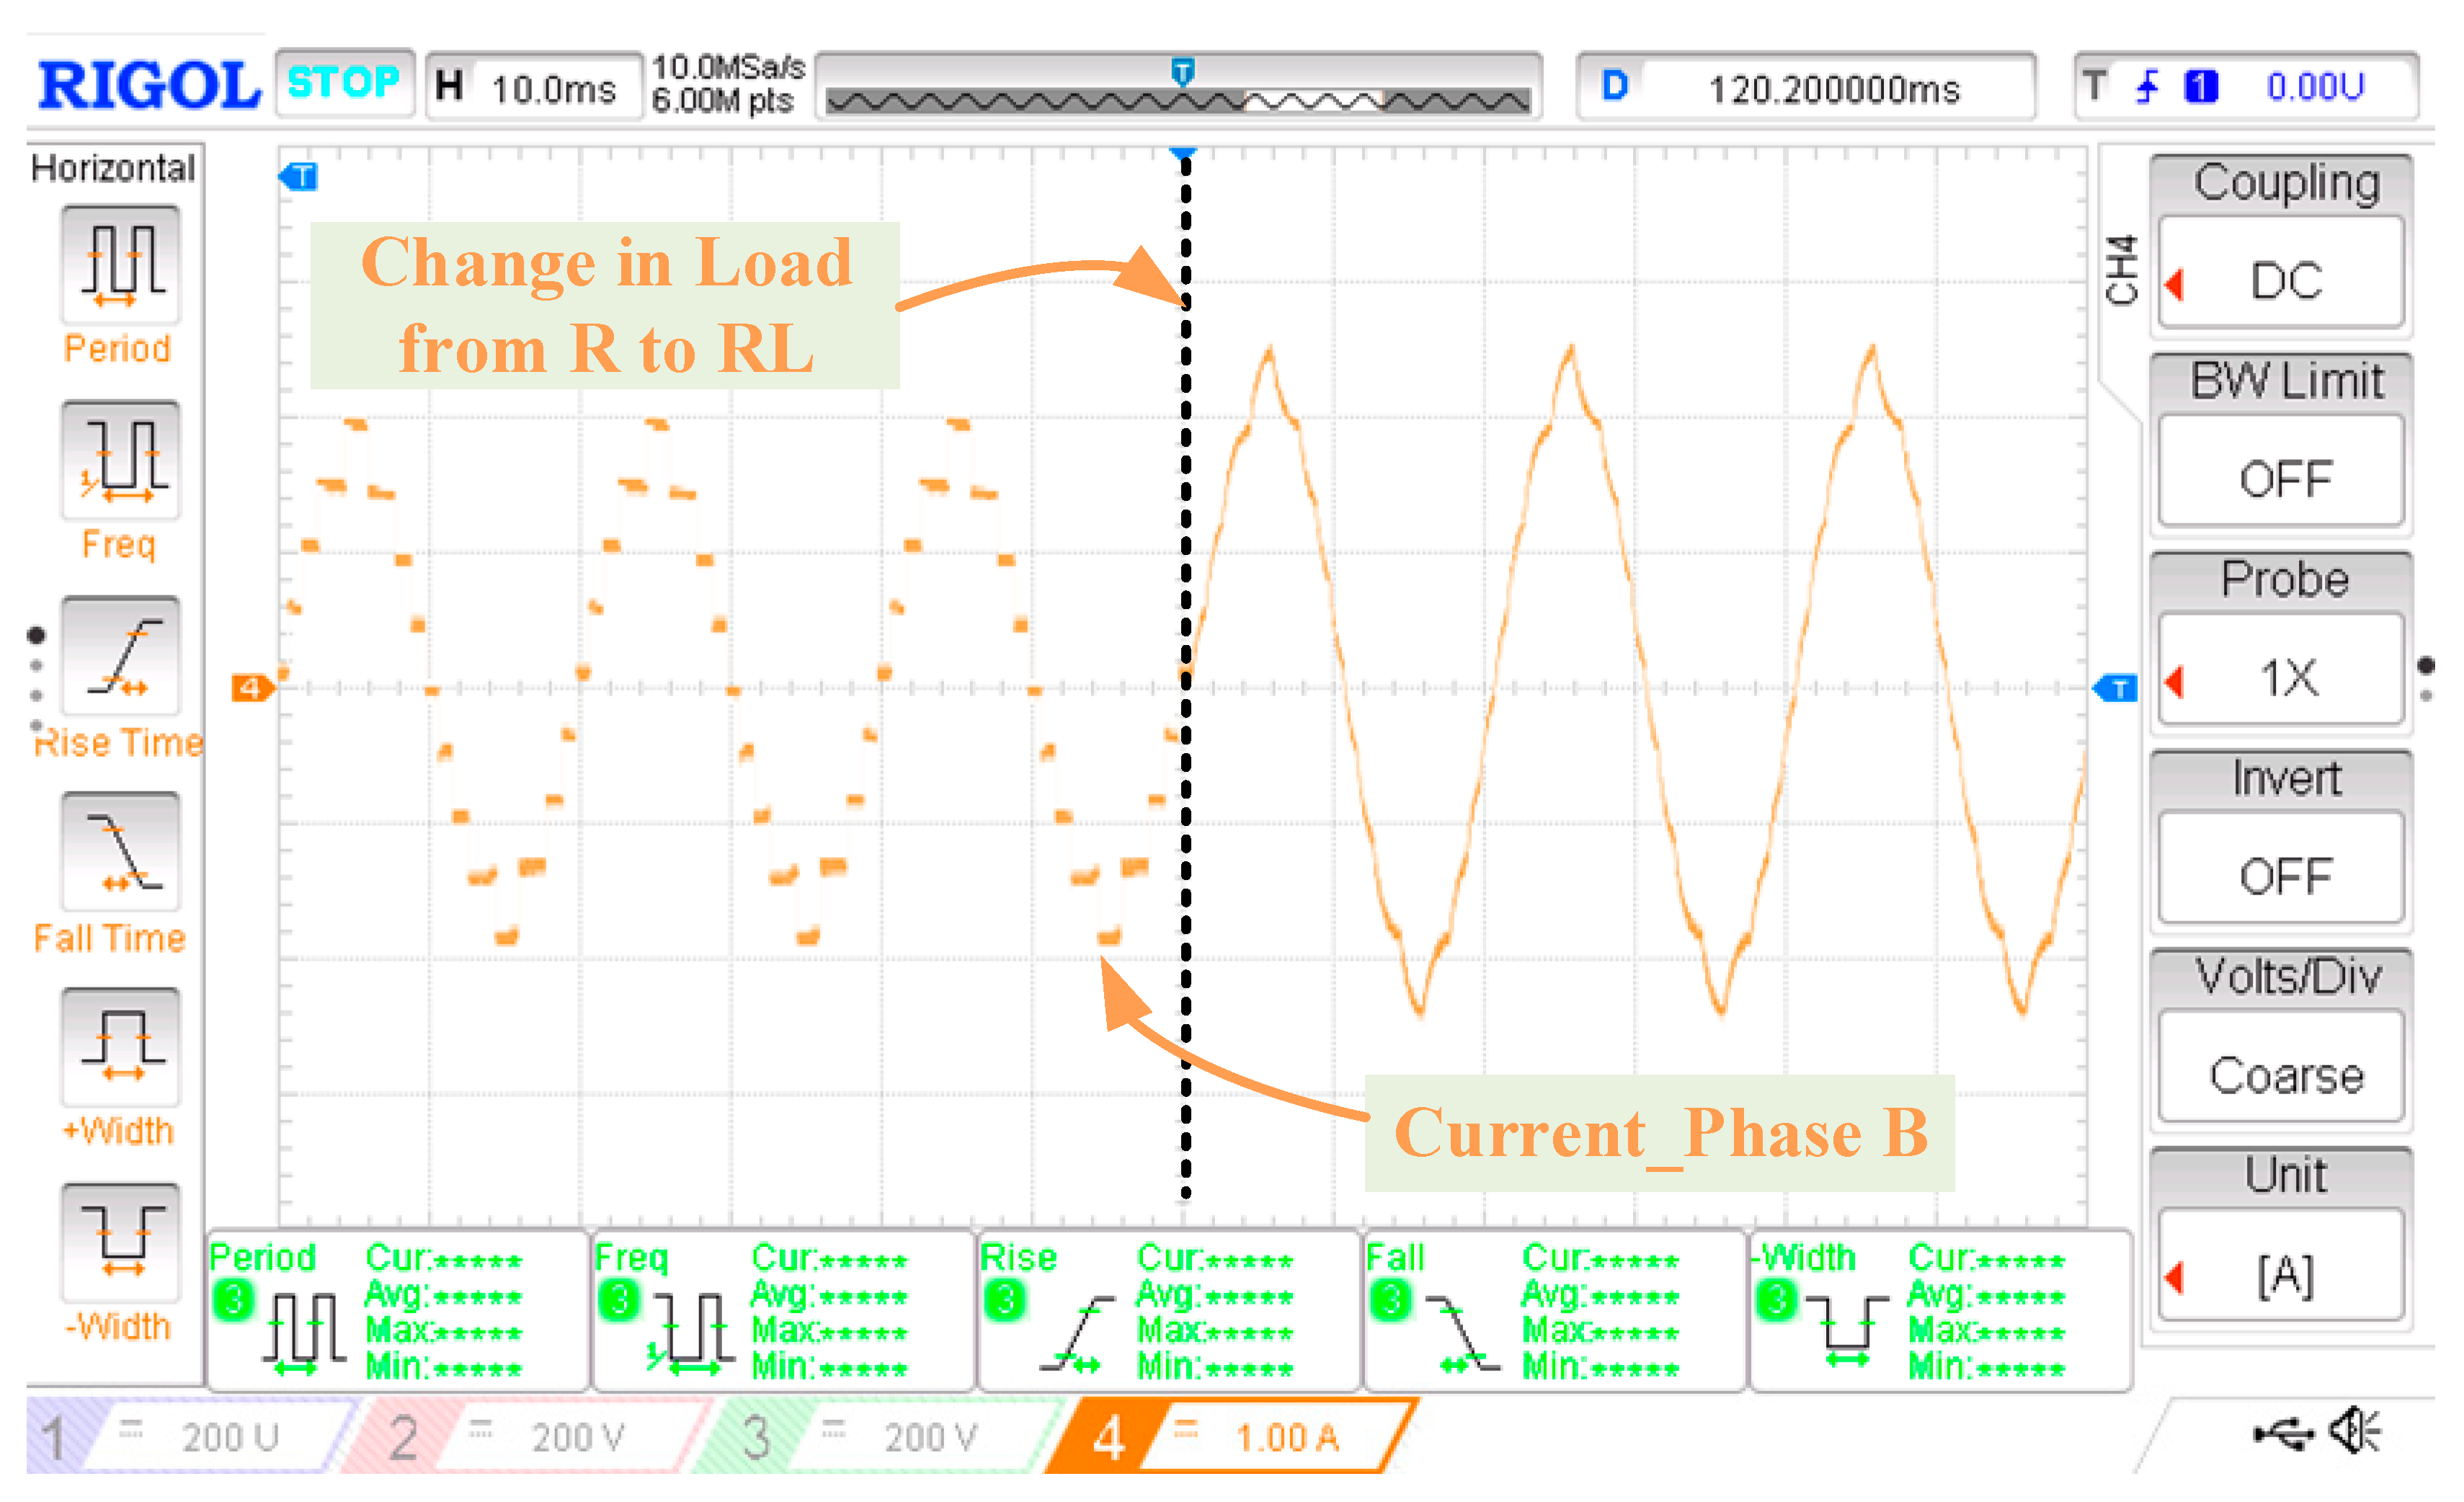The height and width of the screenshot is (1502, 2464).
Task: Click the Freq measurement result box
Action: point(783,1310)
